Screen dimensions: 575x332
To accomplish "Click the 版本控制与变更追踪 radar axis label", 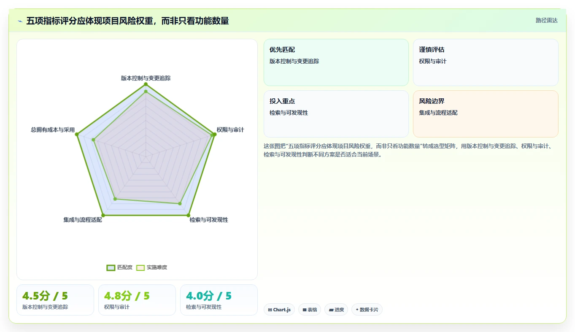I will [146, 78].
